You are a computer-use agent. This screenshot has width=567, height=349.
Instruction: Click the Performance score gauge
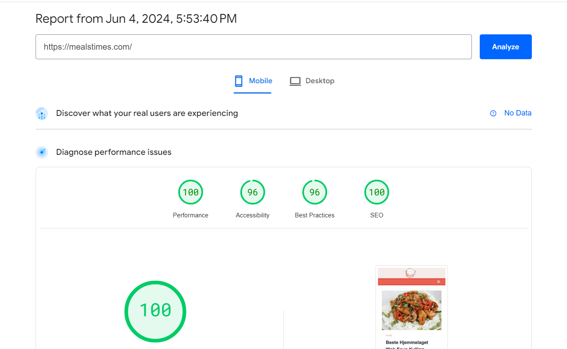[x=191, y=192]
